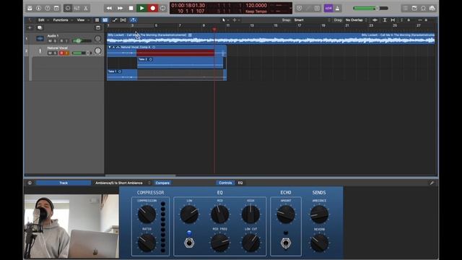Screen dimensions: 462x260
Task: Mute the Natural Vocal track
Action: 50,53
